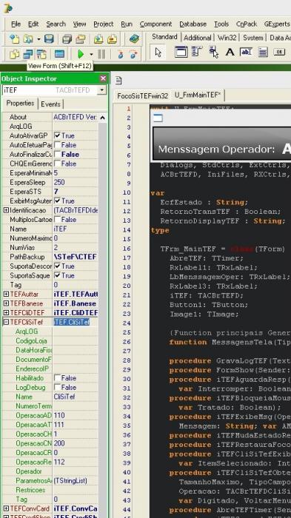This screenshot has width=291, height=518.
Task: Click Object Inspector scroll up arrow
Action: pos(102,118)
